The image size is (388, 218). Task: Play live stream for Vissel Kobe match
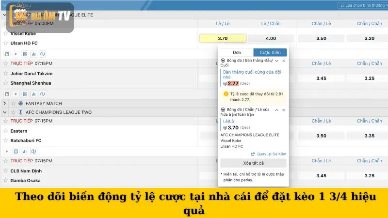coord(16,54)
